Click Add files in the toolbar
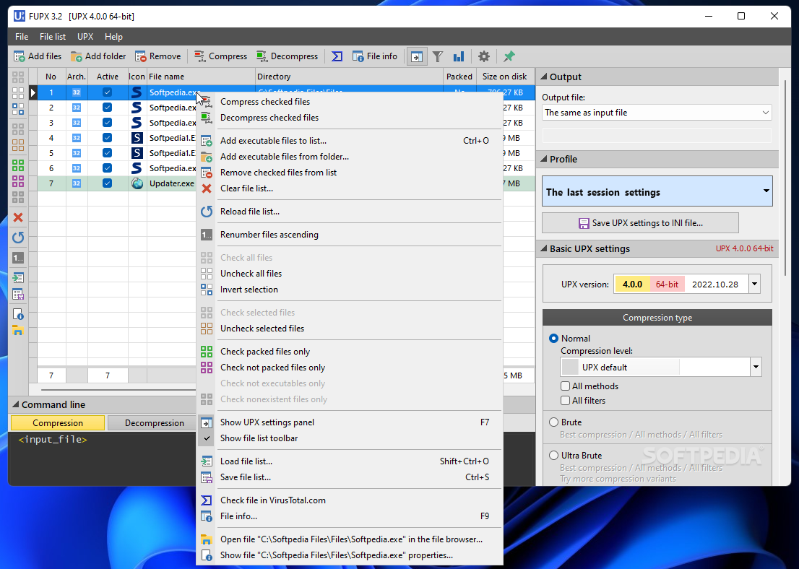 (37, 56)
